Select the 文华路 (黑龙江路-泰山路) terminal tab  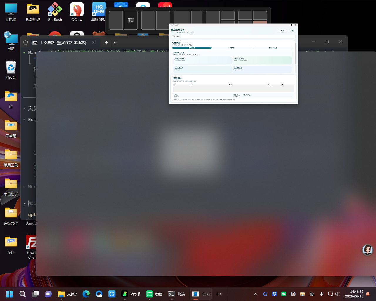(x=64, y=43)
